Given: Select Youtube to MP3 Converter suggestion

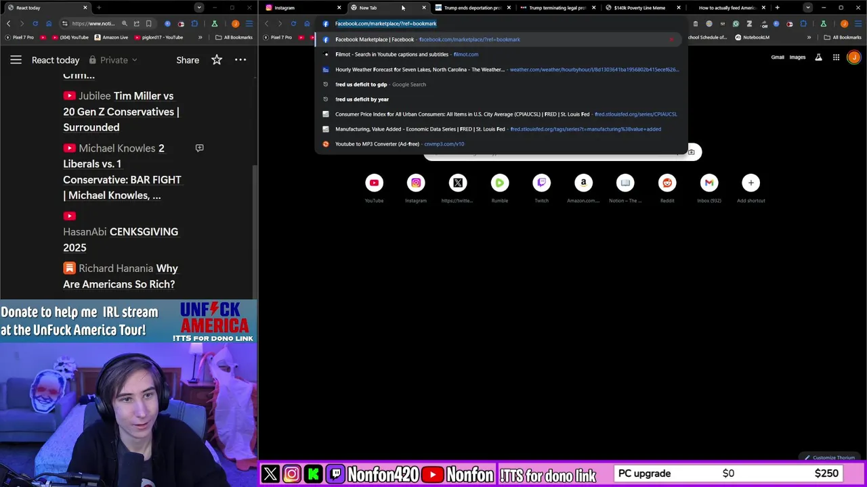Looking at the screenshot, I should pos(500,143).
